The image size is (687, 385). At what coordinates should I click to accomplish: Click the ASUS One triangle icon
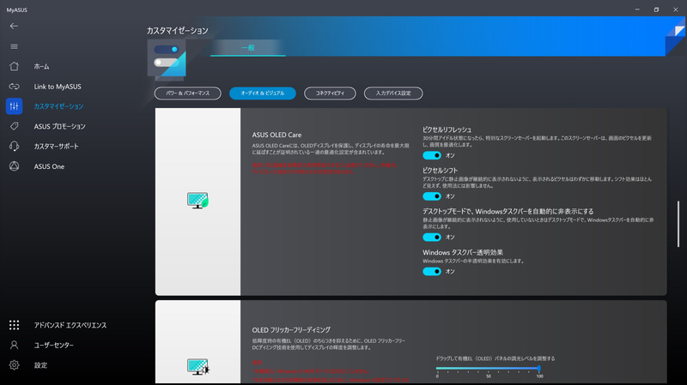pyautogui.click(x=14, y=166)
